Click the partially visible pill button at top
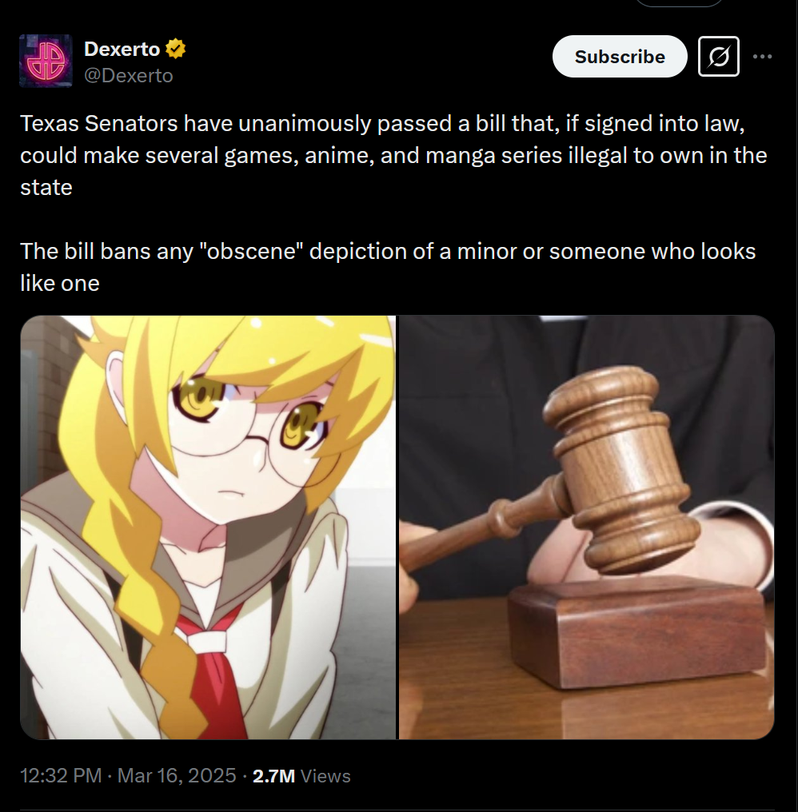The image size is (798, 812). [x=679, y=2]
